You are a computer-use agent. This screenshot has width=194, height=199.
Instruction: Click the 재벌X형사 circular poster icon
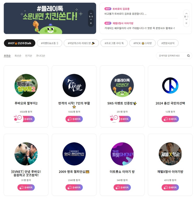[x=170, y=154]
